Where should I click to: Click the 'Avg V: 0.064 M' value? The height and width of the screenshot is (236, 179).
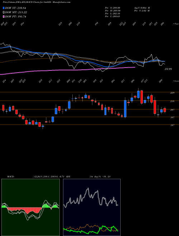(142, 8)
